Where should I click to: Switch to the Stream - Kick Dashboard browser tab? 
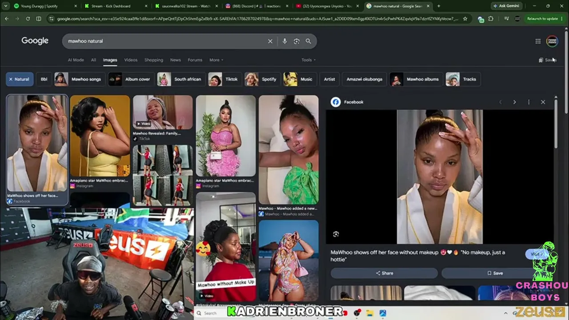(x=116, y=6)
